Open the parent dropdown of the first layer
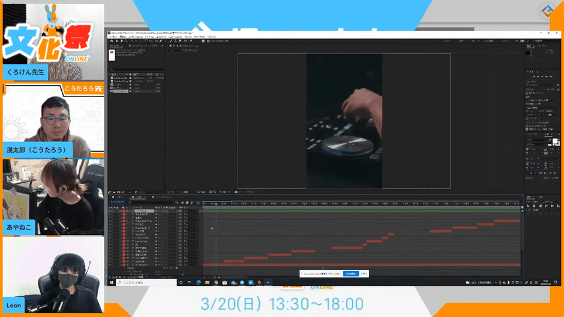Viewport: 564px width, 317px height. [191, 212]
